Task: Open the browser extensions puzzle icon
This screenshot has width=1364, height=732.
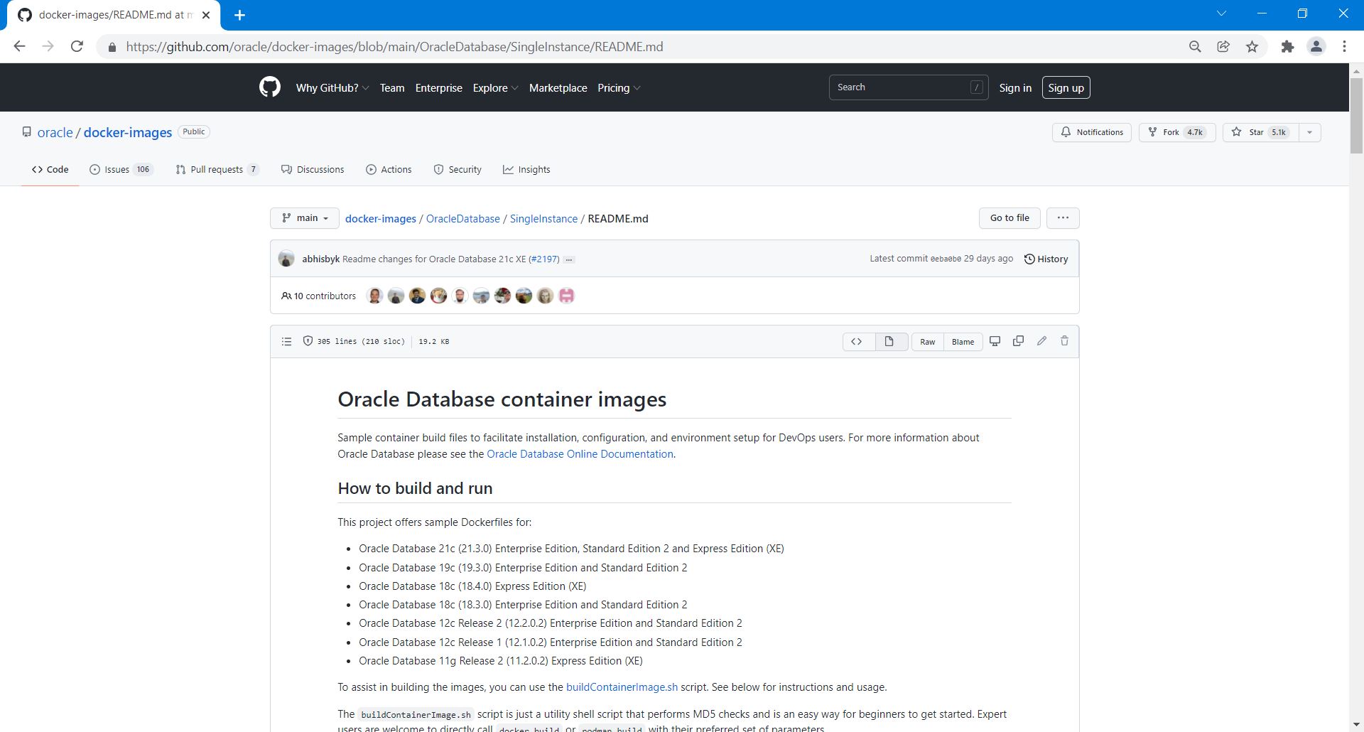Action: click(x=1287, y=47)
